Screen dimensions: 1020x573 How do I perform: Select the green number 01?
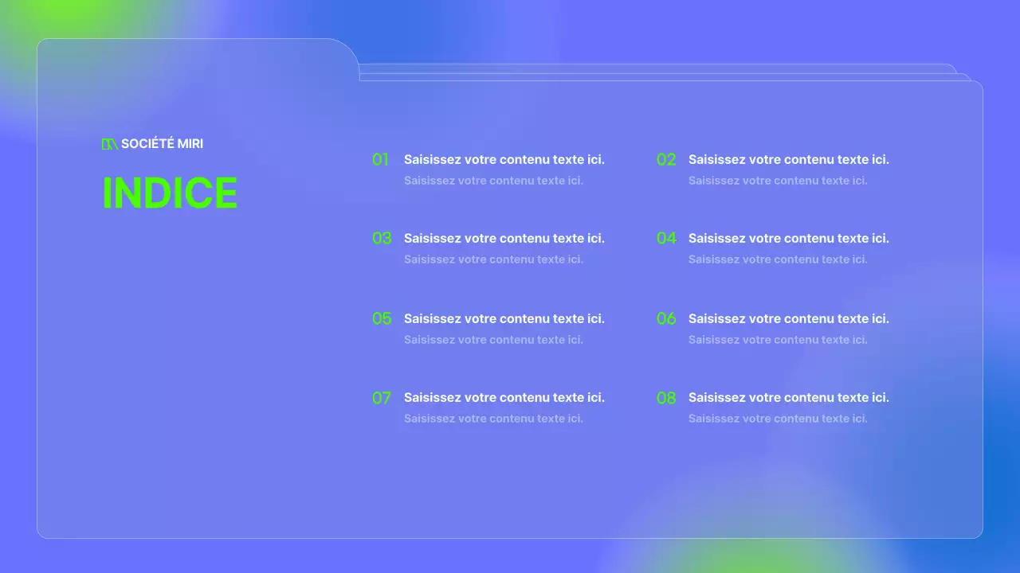click(x=381, y=160)
